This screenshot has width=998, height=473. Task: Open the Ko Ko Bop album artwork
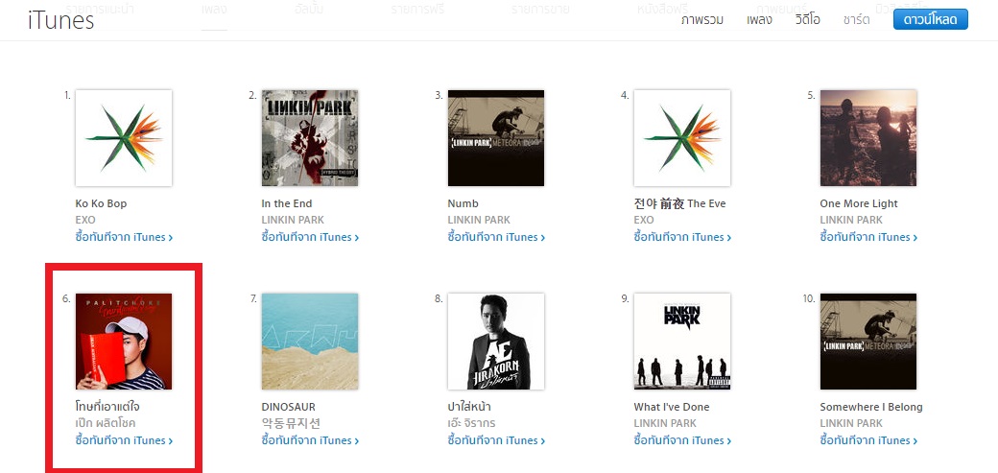click(124, 138)
